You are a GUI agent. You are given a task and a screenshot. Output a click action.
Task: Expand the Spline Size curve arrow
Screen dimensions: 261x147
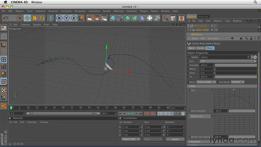point(212,116)
